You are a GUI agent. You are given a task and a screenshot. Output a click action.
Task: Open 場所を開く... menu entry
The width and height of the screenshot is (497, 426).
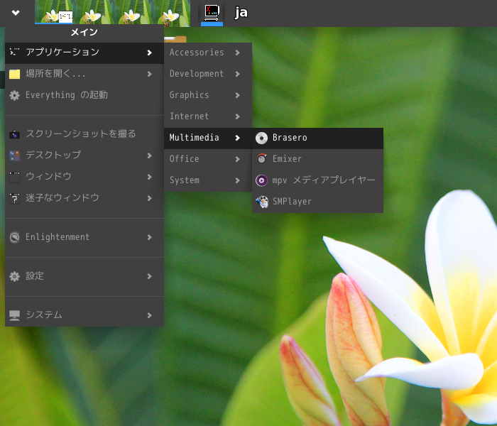(x=84, y=74)
